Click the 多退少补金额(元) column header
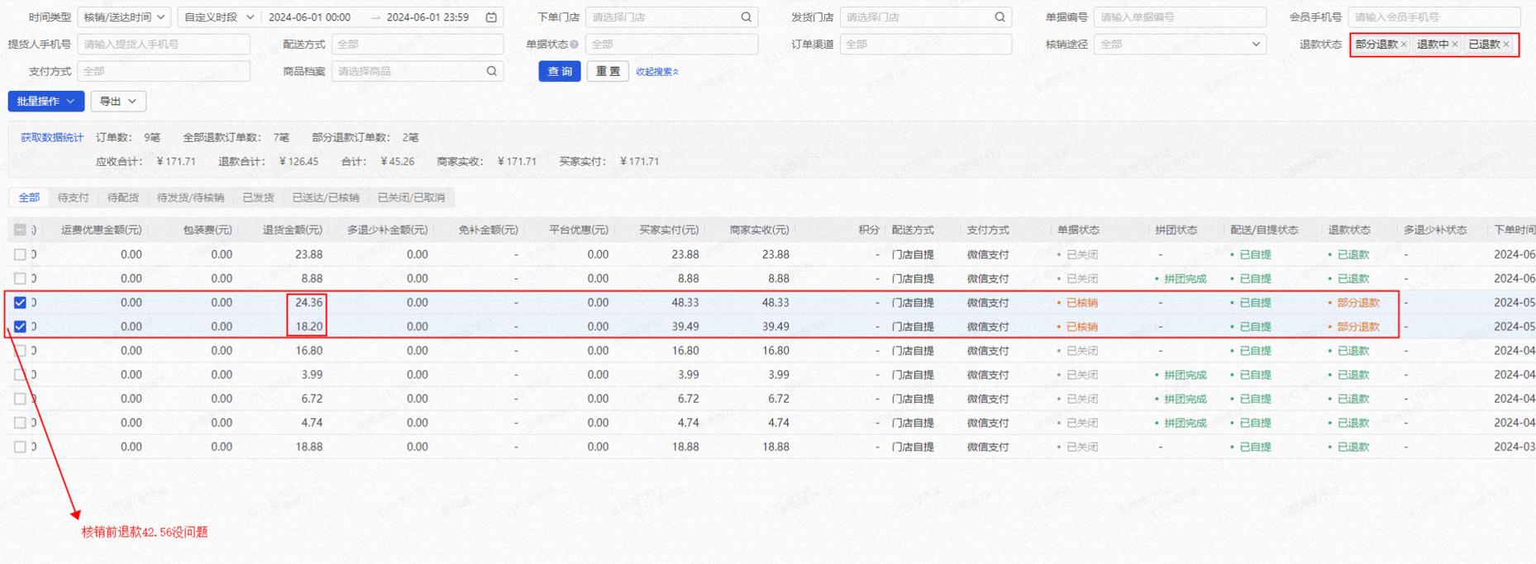 [387, 230]
